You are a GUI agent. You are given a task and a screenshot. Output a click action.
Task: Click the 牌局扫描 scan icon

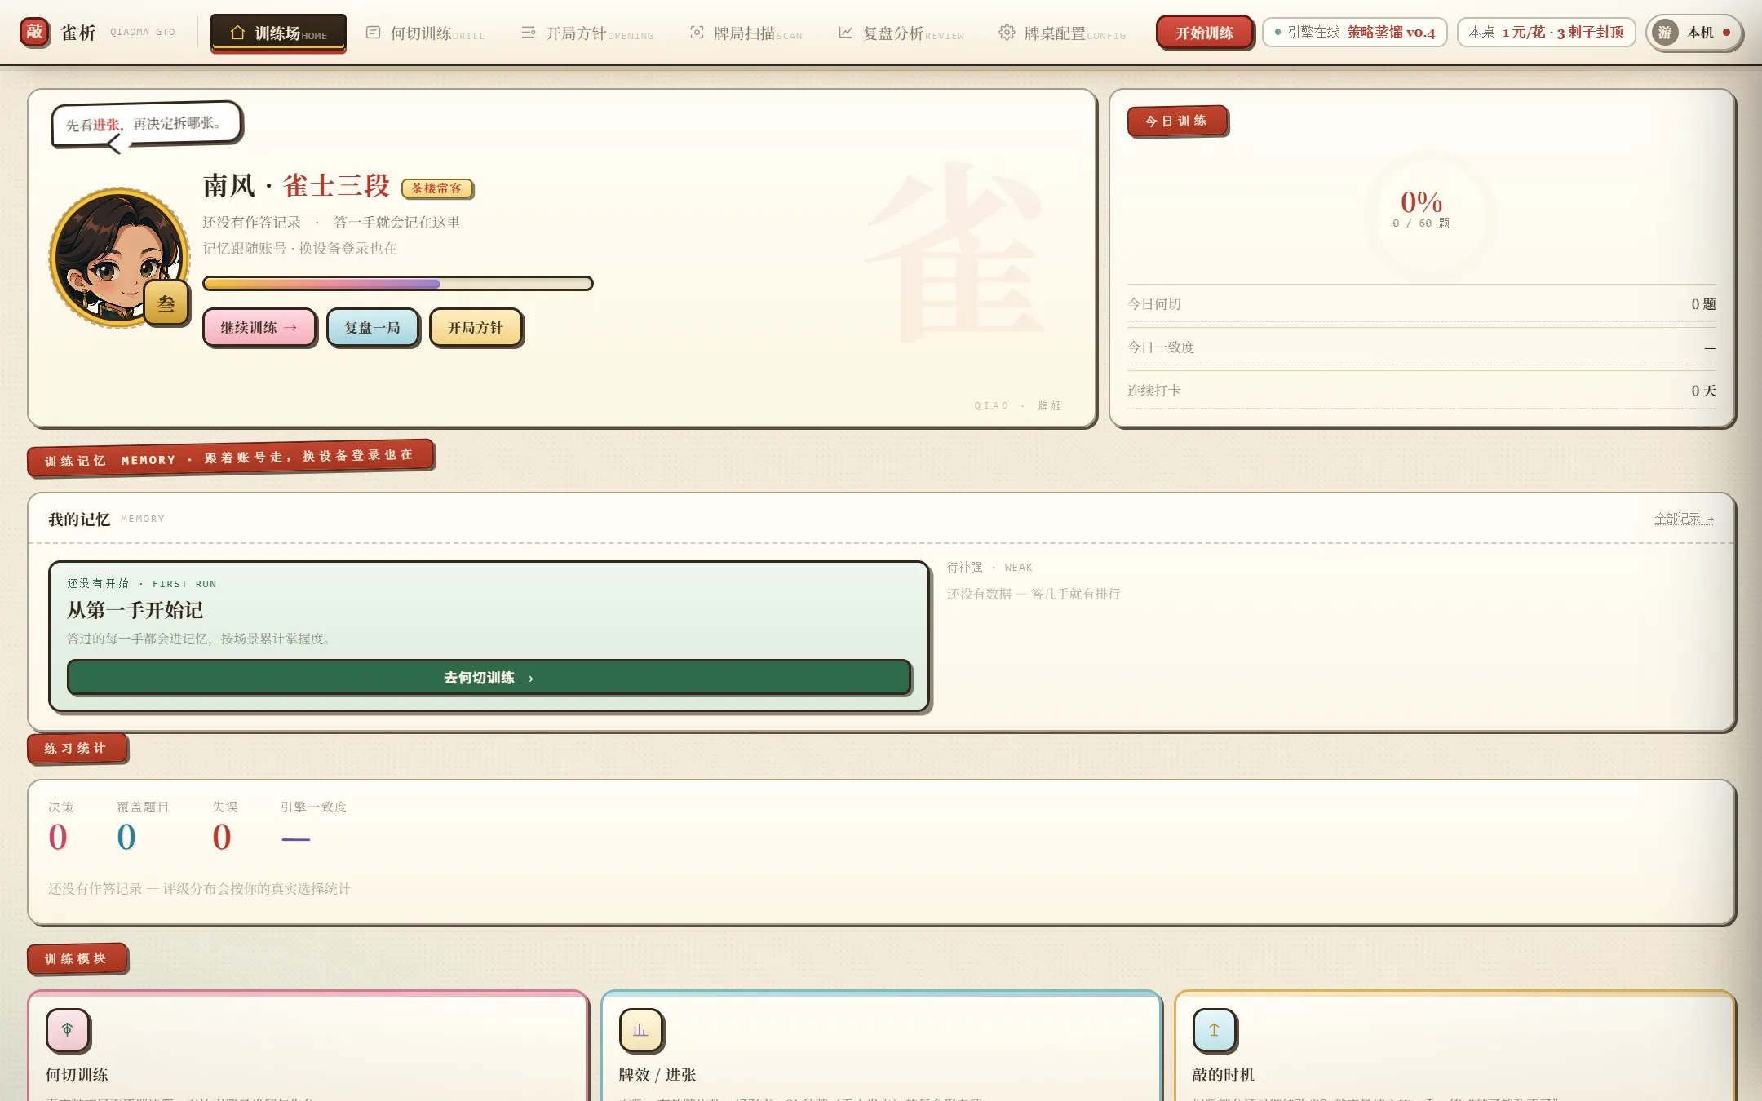(x=697, y=33)
